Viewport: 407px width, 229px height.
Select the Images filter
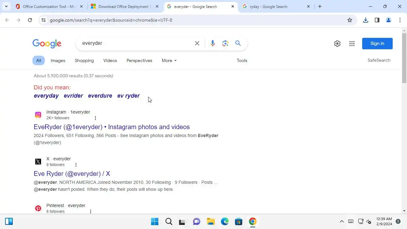(58, 60)
